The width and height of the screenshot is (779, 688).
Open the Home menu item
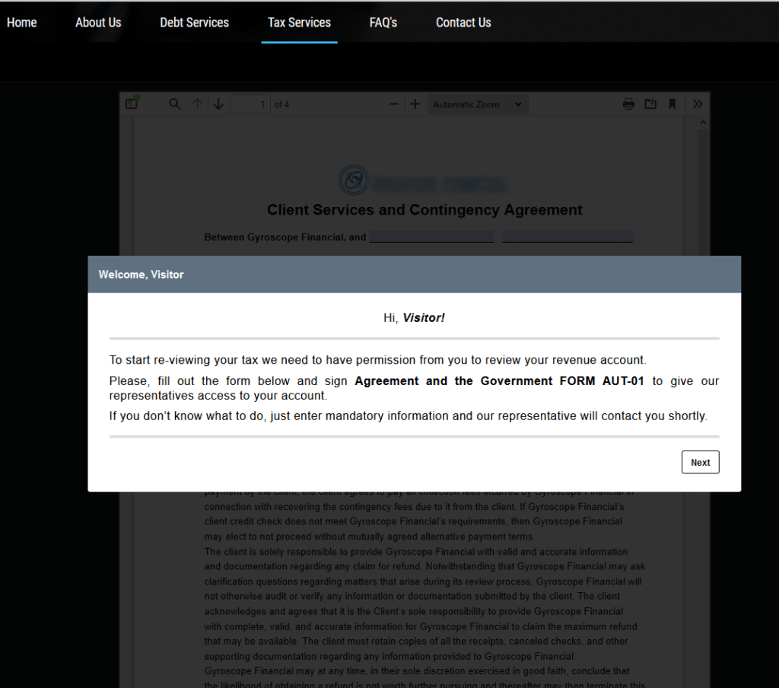(x=22, y=22)
